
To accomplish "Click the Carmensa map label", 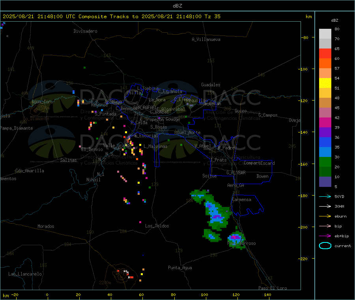I will tap(241, 199).
